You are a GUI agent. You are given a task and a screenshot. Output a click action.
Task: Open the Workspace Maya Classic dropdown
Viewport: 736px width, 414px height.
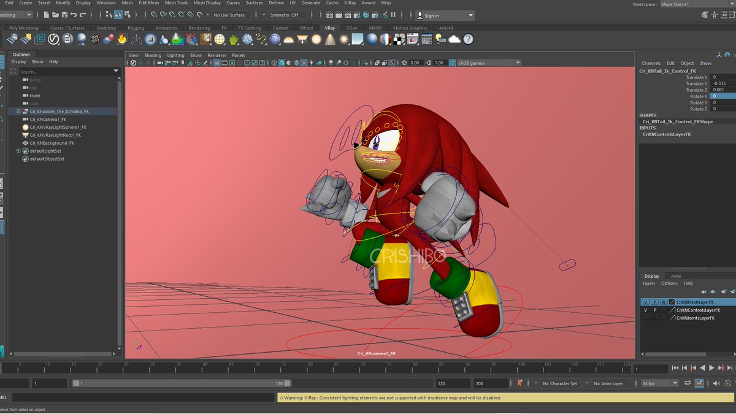696,4
